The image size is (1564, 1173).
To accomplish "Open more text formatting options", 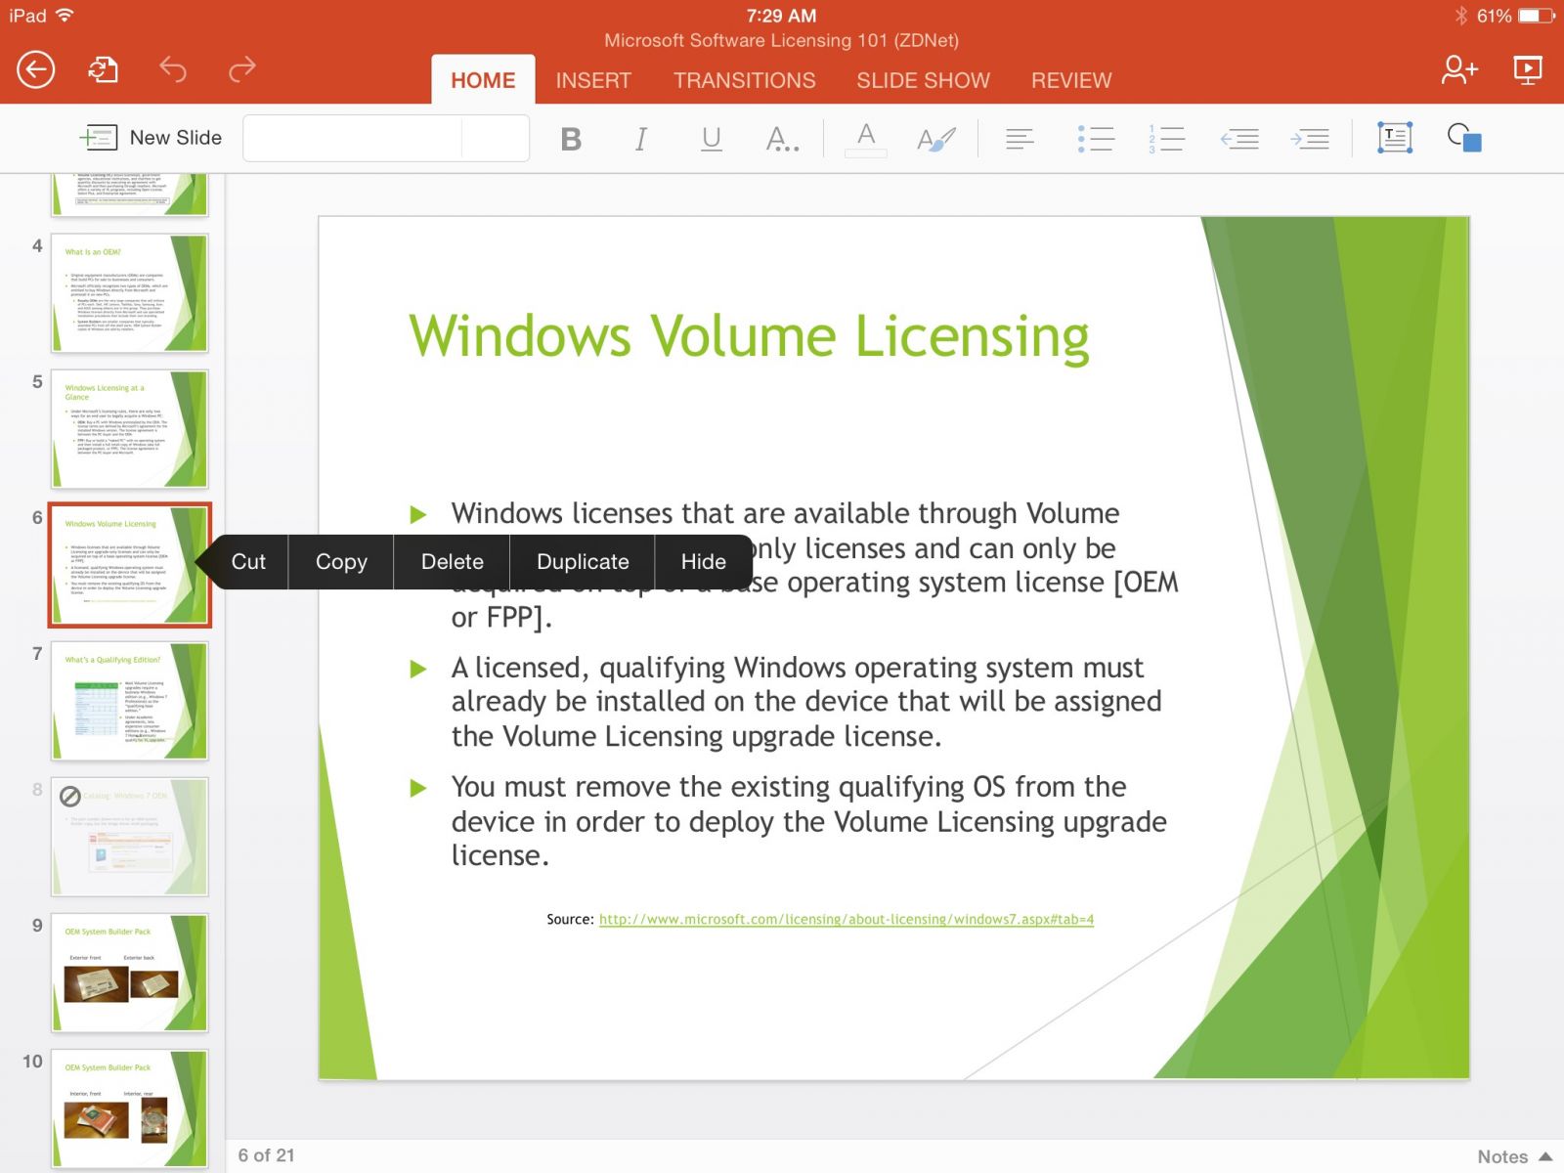I will (782, 139).
